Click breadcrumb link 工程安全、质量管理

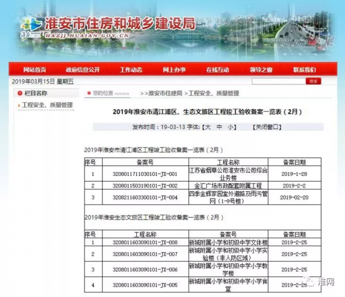pyautogui.click(x=214, y=93)
